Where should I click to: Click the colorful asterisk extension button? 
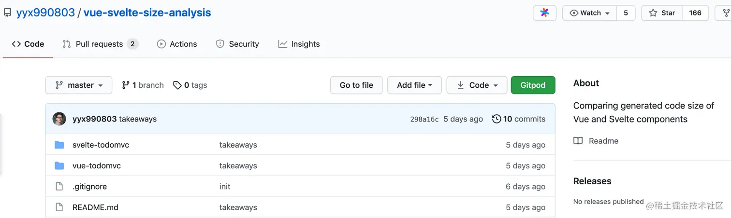(544, 13)
